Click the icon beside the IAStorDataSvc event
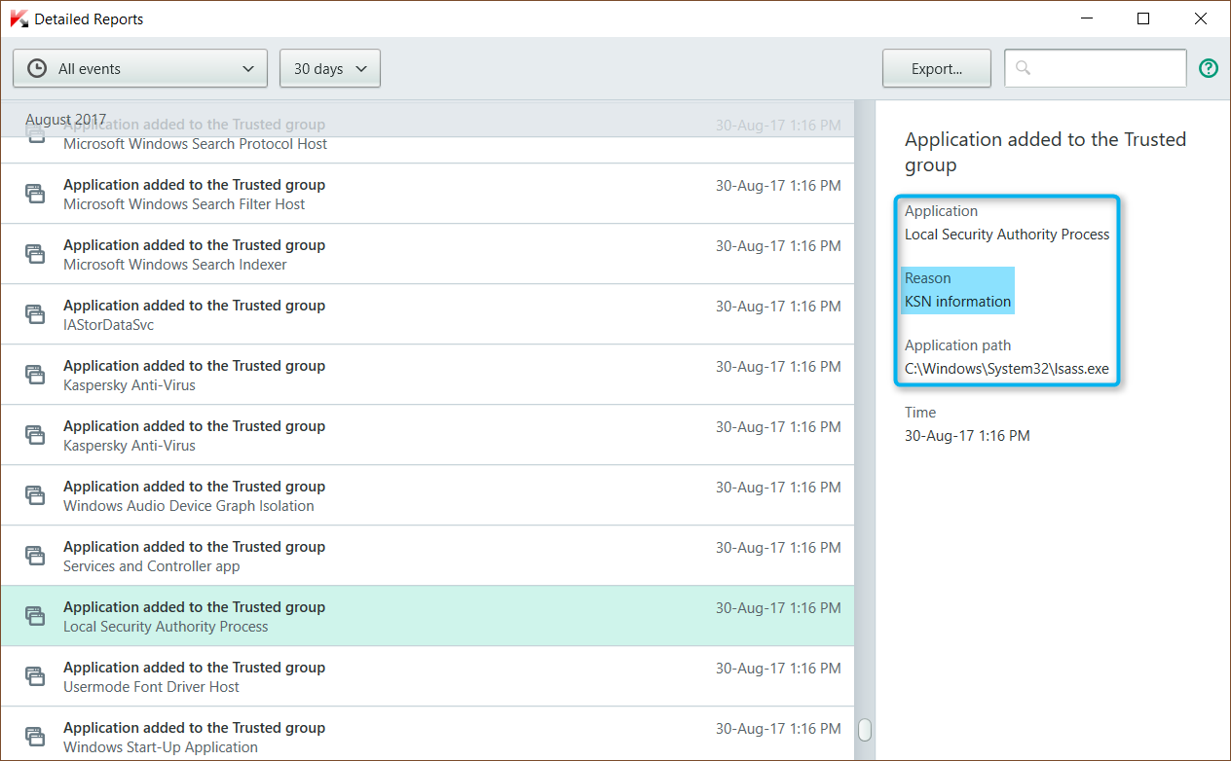 (35, 315)
